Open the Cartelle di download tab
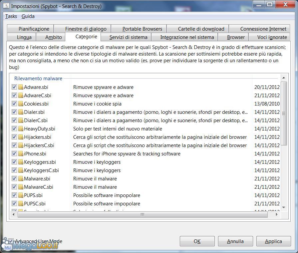 coord(198,29)
